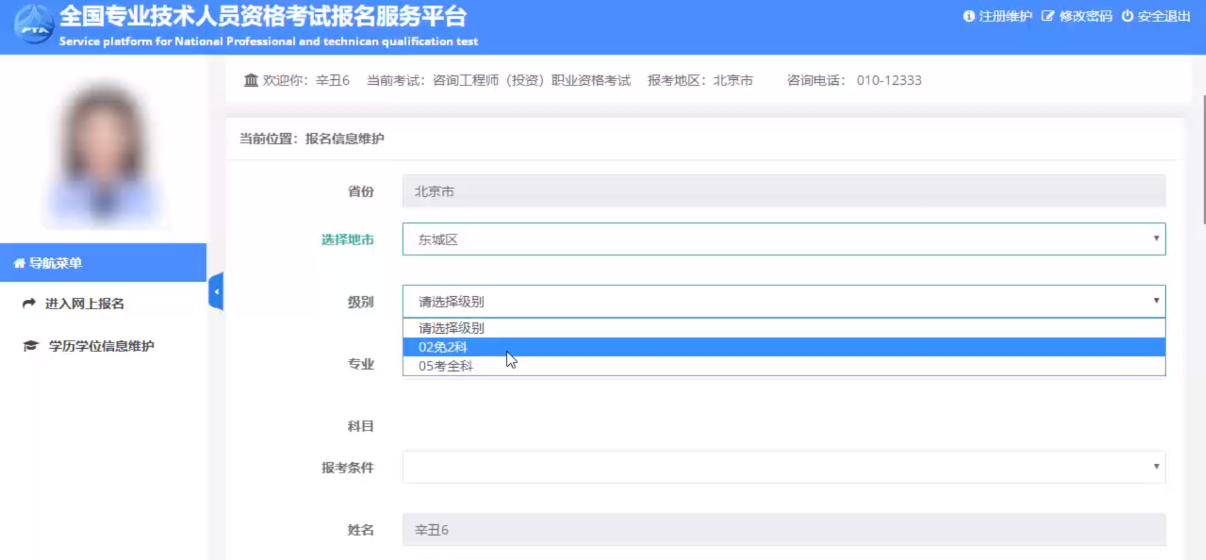The width and height of the screenshot is (1206, 560).
Task: Click the home icon in 导航菜单 header
Action: tap(19, 263)
